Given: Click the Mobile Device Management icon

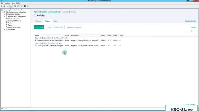Looking at the screenshot, I should pyautogui.click(x=7, y=16).
